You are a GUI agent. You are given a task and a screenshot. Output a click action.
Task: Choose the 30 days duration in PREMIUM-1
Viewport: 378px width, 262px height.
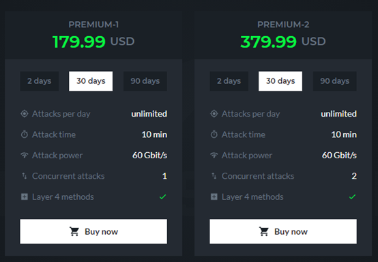pyautogui.click(x=91, y=81)
